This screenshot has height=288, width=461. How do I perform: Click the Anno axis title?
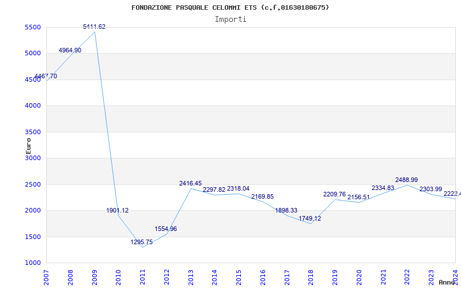pos(447,282)
